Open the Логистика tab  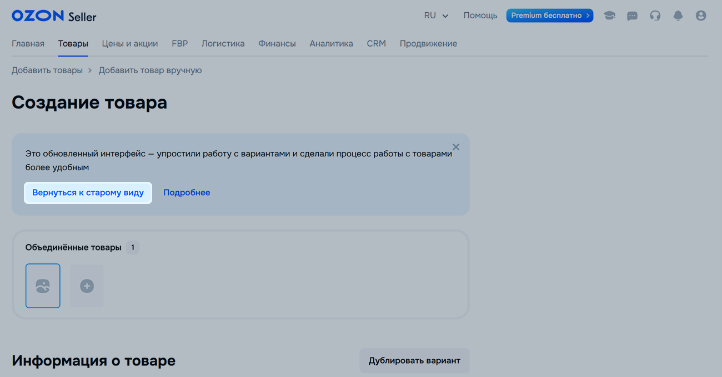click(x=223, y=44)
